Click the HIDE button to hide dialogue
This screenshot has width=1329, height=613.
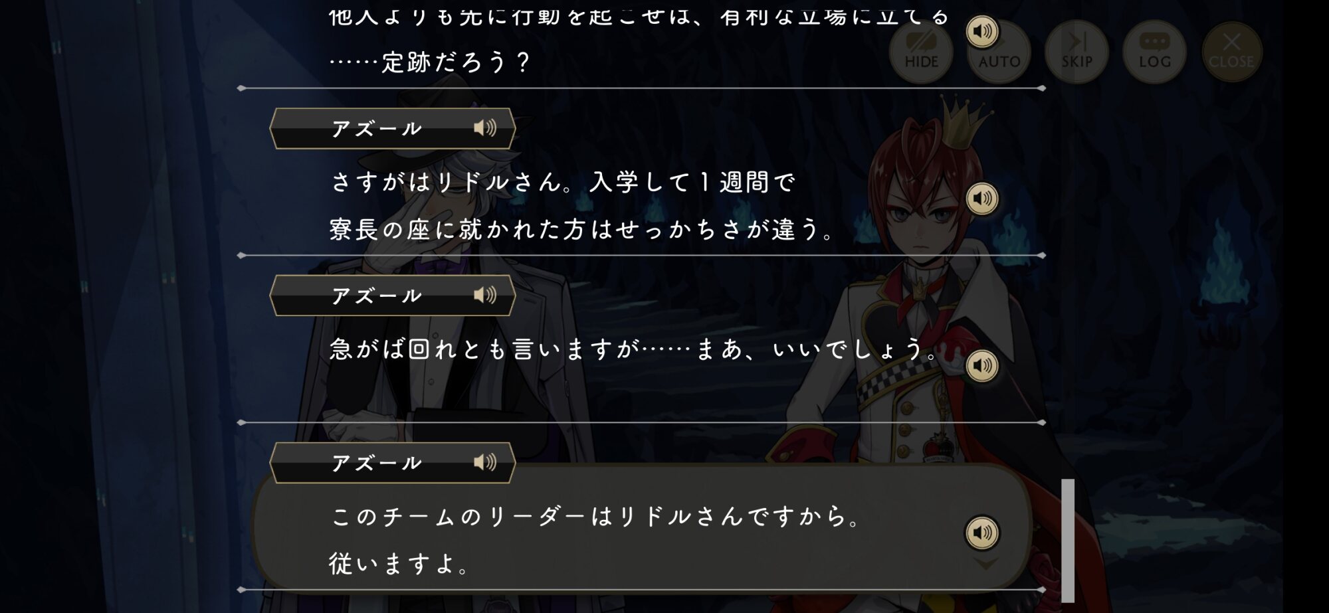[921, 52]
